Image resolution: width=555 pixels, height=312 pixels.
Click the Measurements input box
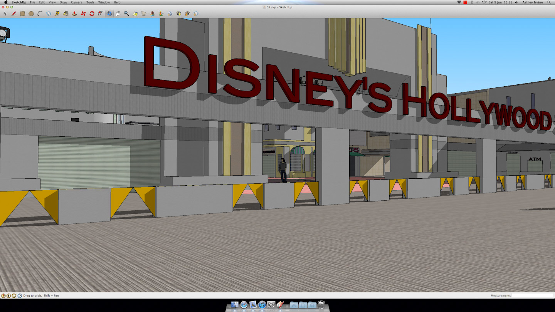coord(532,295)
